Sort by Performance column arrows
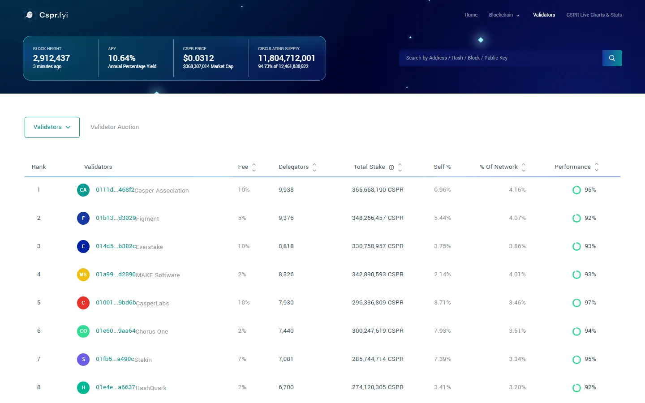This screenshot has height=403, width=645. (x=597, y=167)
